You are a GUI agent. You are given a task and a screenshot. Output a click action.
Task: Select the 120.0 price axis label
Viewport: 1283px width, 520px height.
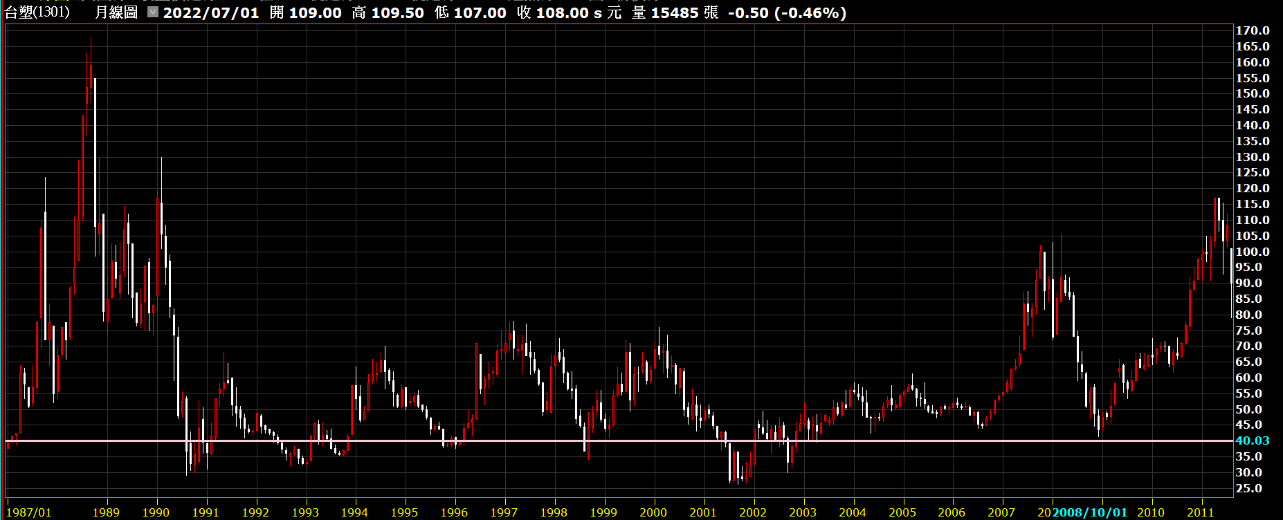pyautogui.click(x=1253, y=188)
